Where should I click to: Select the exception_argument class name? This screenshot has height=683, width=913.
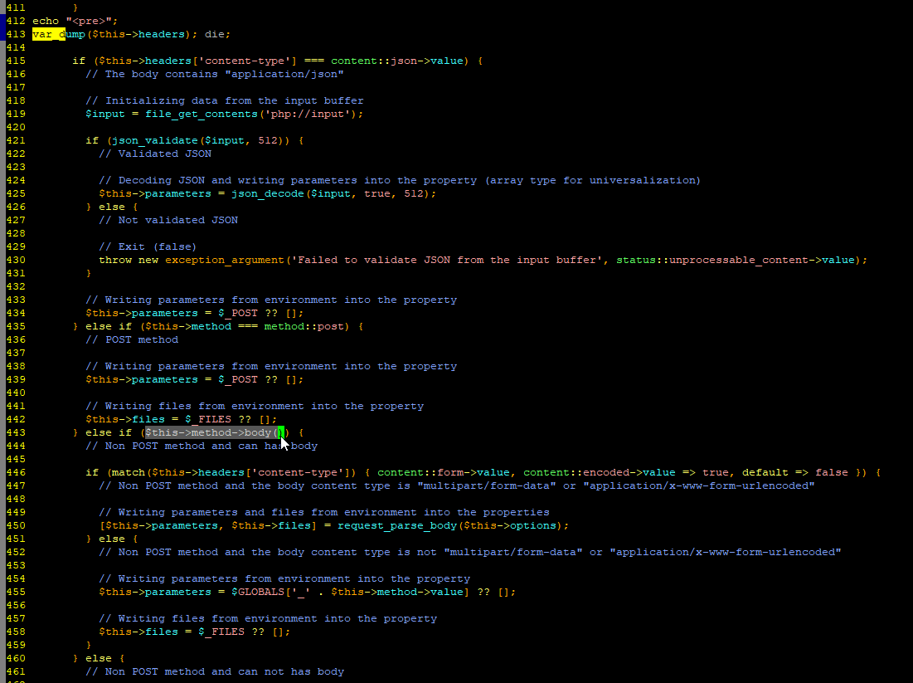point(224,260)
